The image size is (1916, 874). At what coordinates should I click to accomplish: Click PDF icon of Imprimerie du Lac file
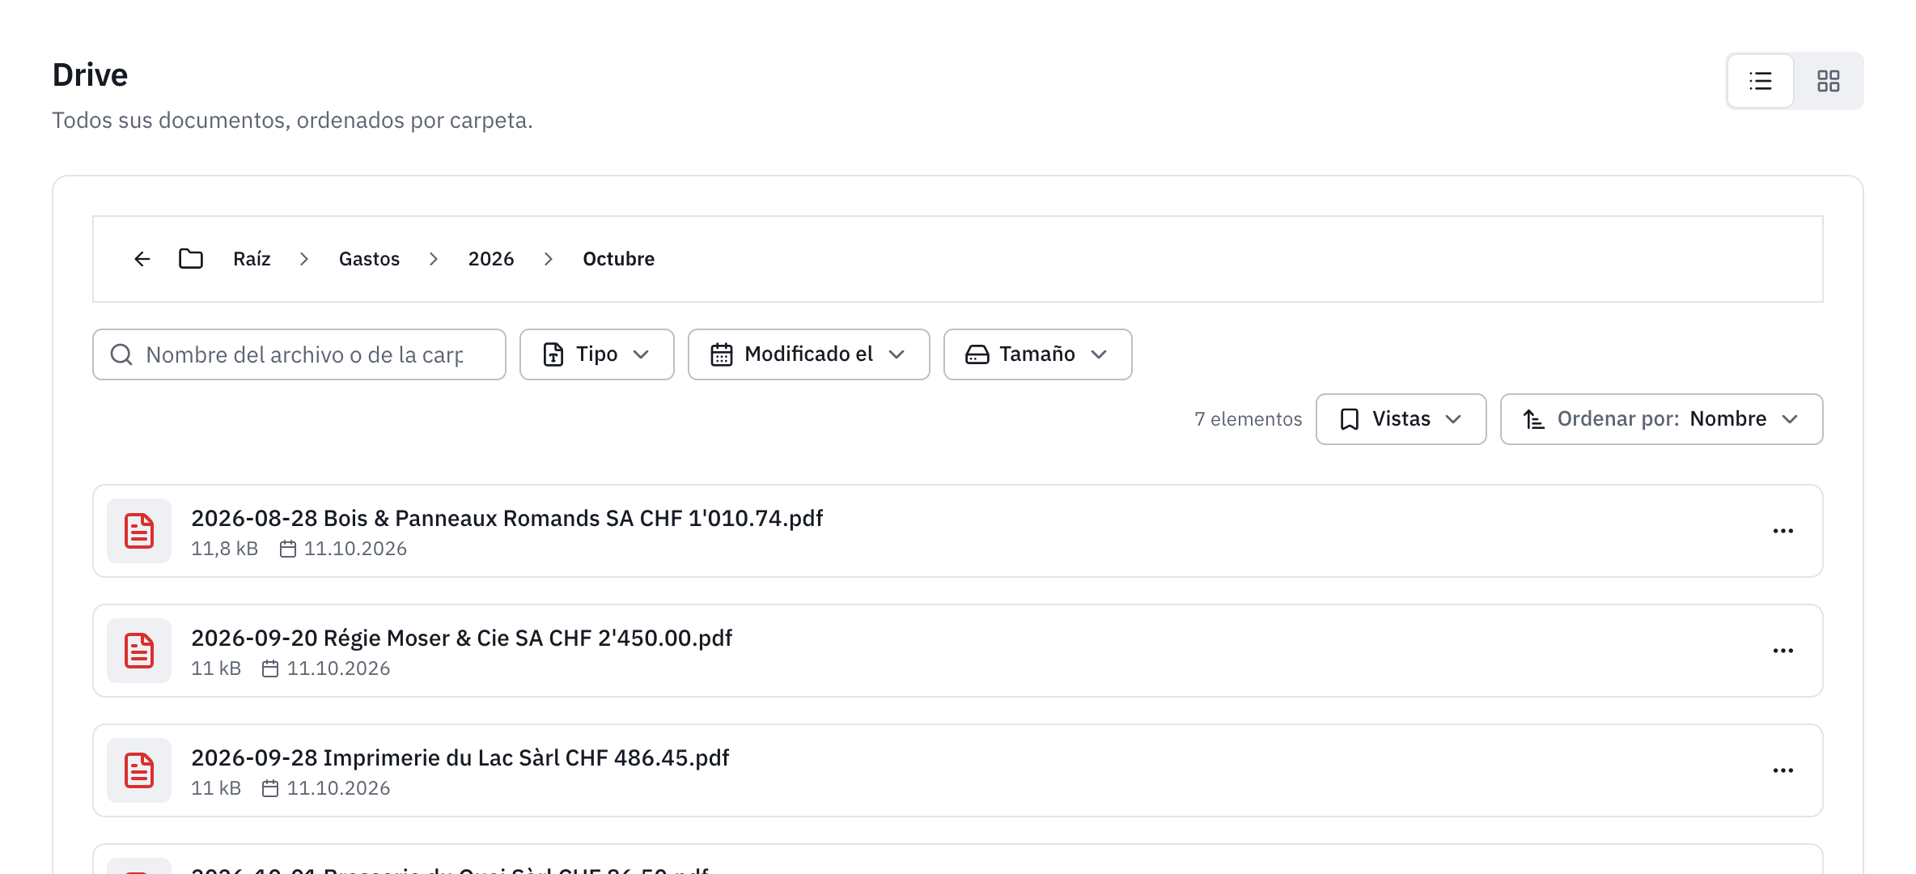tap(139, 770)
